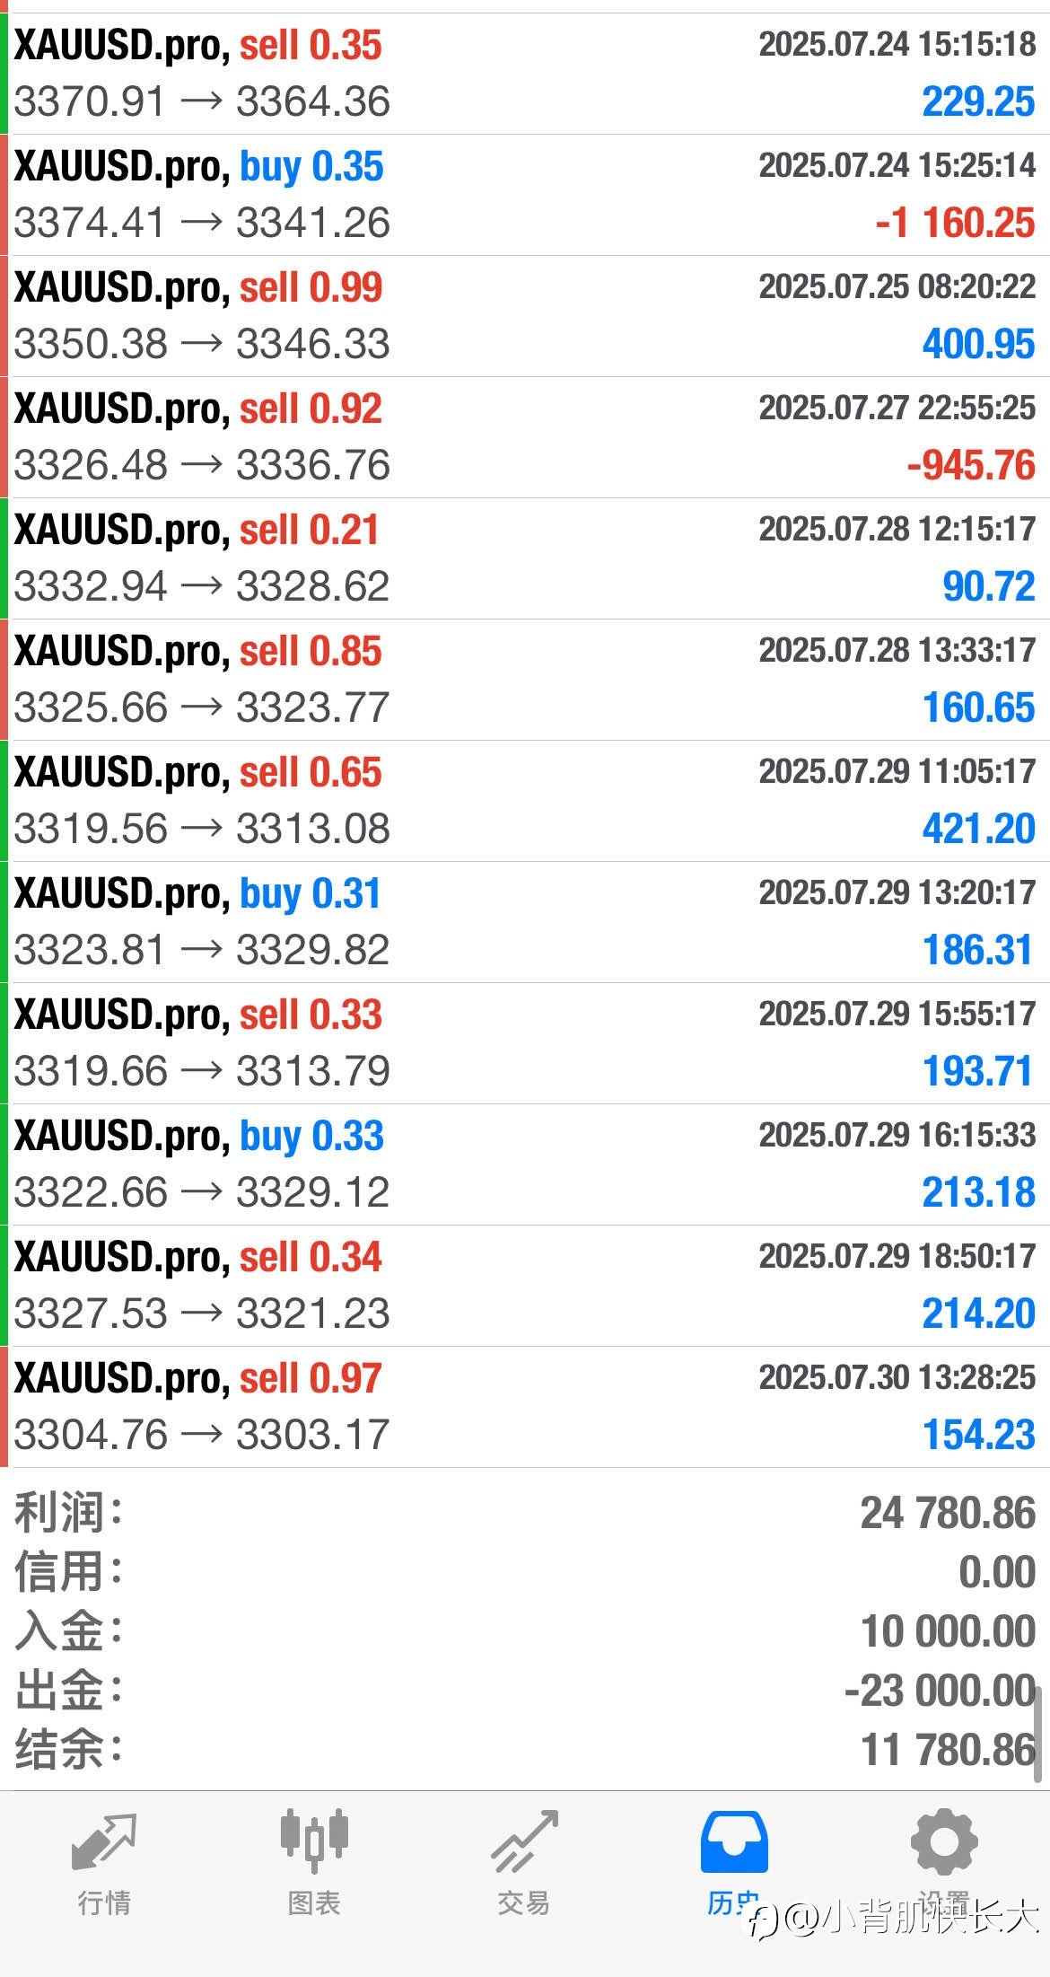Tap timestamp 2025.07.24 15:15:18

point(897,44)
